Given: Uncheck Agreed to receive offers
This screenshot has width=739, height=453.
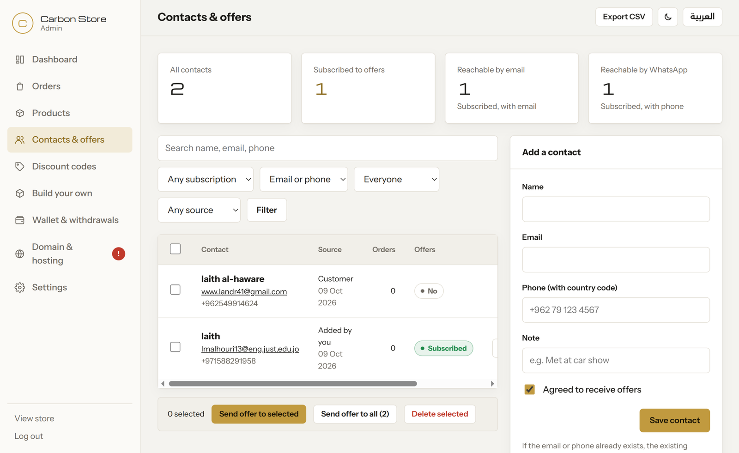Looking at the screenshot, I should click(530, 390).
